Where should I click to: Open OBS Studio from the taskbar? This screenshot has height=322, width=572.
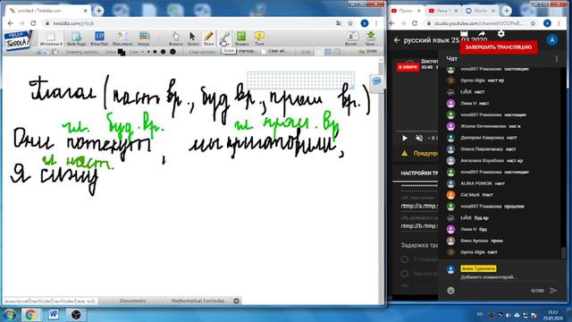tap(76, 315)
